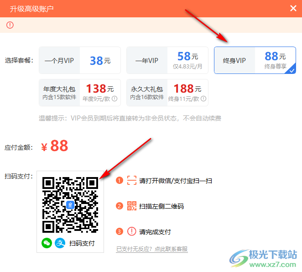Screen dimensions: 302x272
Task: Click info icon beside 年度9元/款
Action: click(115, 99)
